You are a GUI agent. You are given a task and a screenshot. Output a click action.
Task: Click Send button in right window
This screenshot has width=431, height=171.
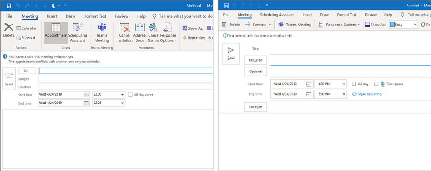231,53
